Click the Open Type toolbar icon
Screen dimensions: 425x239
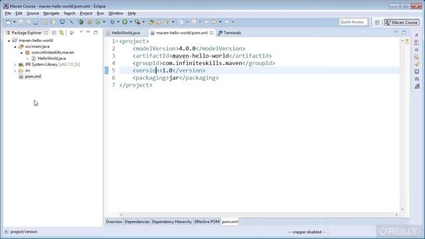pos(151,22)
